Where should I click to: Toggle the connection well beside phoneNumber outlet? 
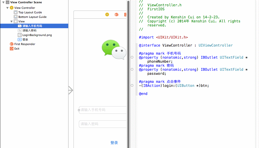pyautogui.click(x=132, y=57)
